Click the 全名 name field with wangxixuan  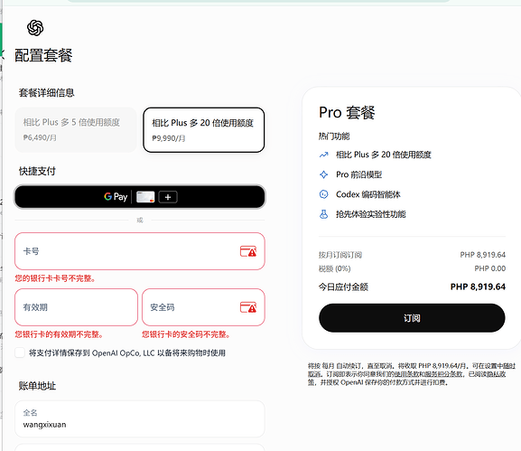pyautogui.click(x=140, y=419)
